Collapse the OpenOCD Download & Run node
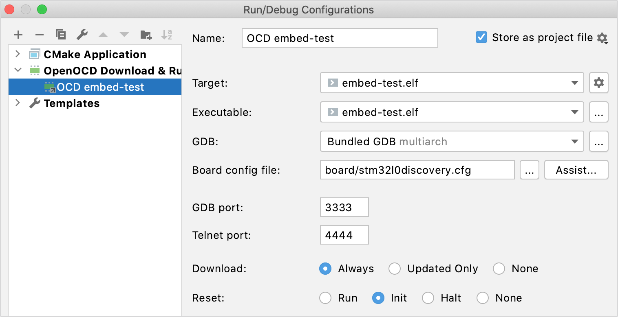Screen dimensions: 618x317 tap(17, 70)
